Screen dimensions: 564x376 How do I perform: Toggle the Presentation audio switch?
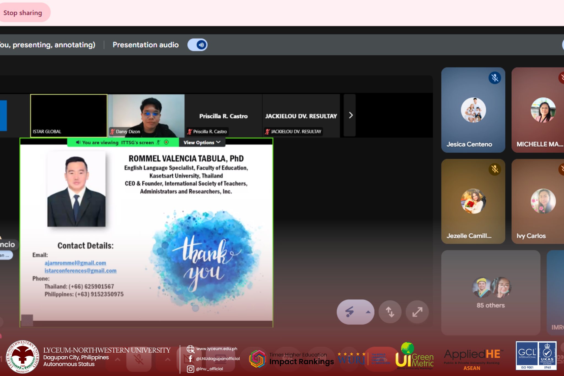tap(197, 45)
